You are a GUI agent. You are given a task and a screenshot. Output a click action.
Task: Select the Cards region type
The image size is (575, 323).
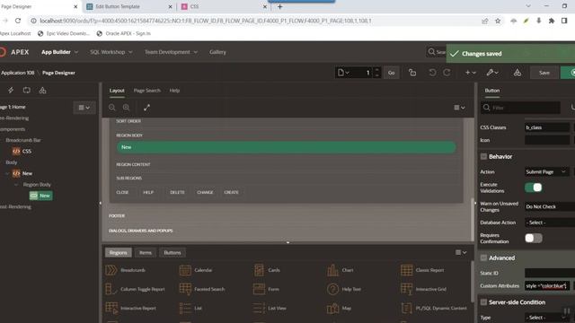click(267, 270)
